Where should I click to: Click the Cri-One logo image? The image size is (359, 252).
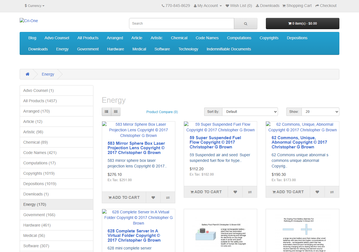[x=29, y=21]
